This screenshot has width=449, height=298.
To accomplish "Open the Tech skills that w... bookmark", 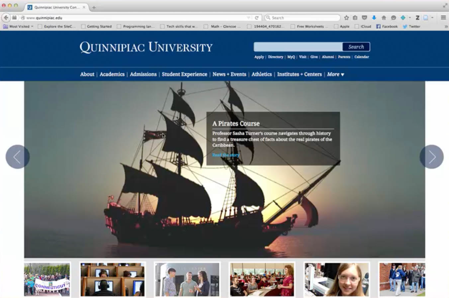I will pyautogui.click(x=179, y=27).
